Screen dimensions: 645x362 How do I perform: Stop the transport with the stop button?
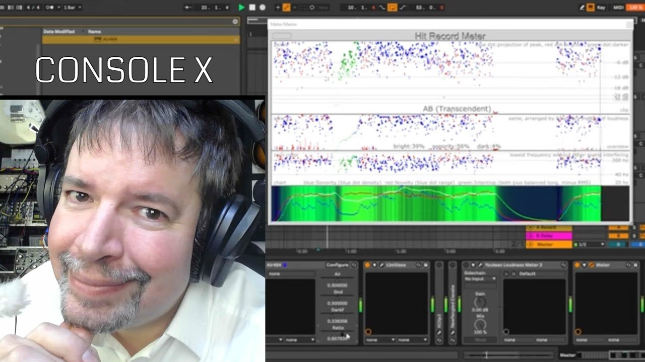pyautogui.click(x=252, y=8)
